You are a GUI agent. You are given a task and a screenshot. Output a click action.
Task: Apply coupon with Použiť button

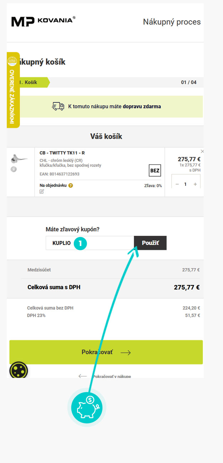click(x=150, y=243)
